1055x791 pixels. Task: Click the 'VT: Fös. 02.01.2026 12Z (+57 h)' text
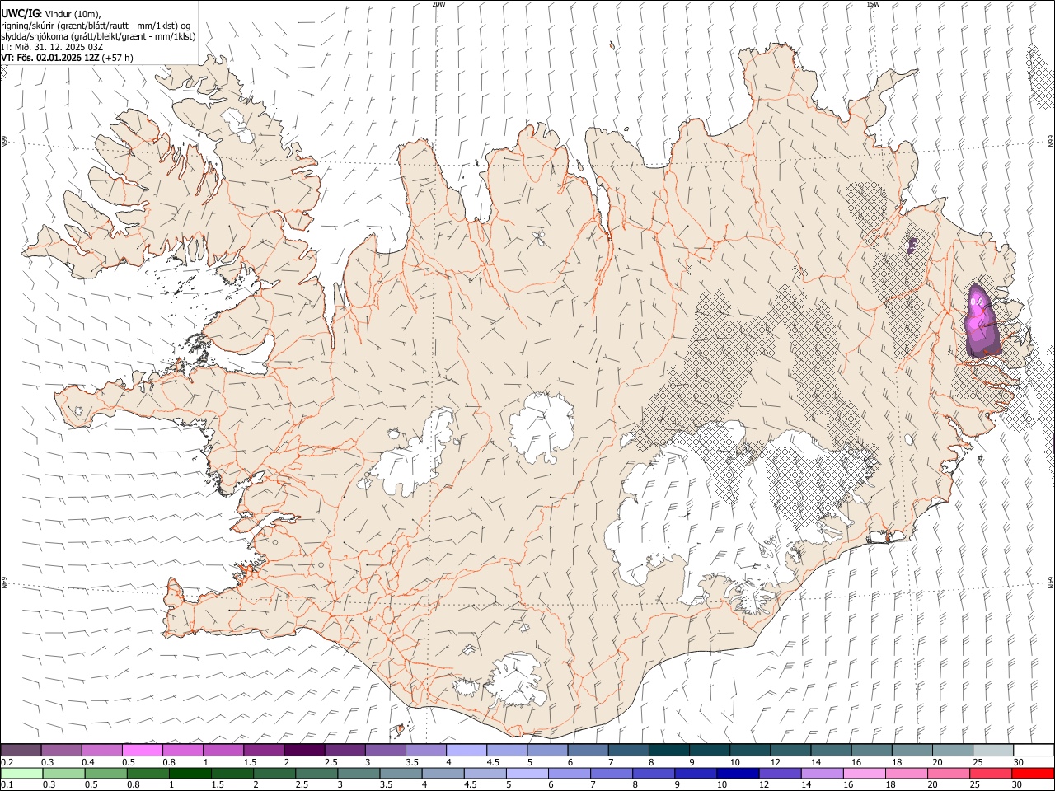pyautogui.click(x=67, y=58)
